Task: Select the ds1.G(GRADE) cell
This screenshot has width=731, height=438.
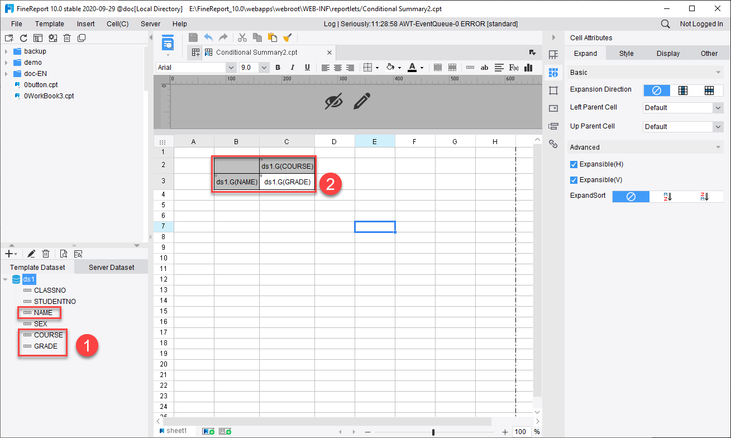Action: point(287,182)
